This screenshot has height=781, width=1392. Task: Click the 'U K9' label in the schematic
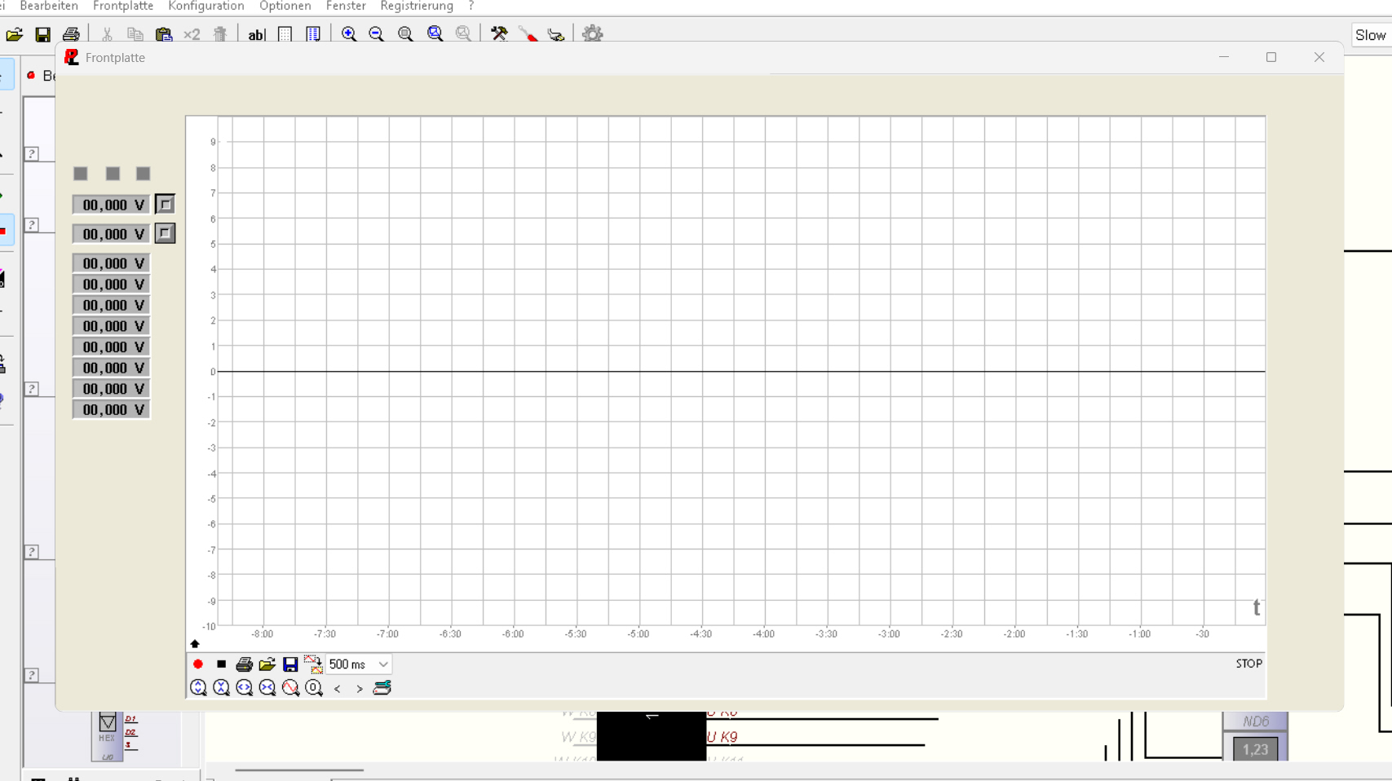(723, 737)
